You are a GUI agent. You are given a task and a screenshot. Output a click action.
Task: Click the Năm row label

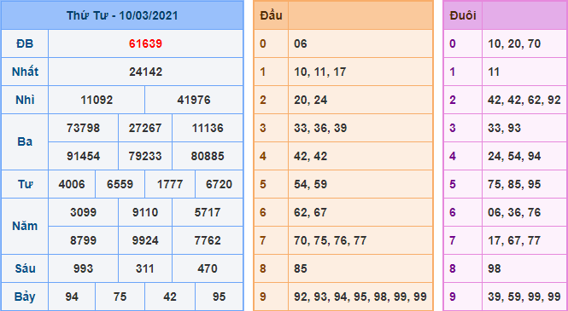[x=25, y=227]
